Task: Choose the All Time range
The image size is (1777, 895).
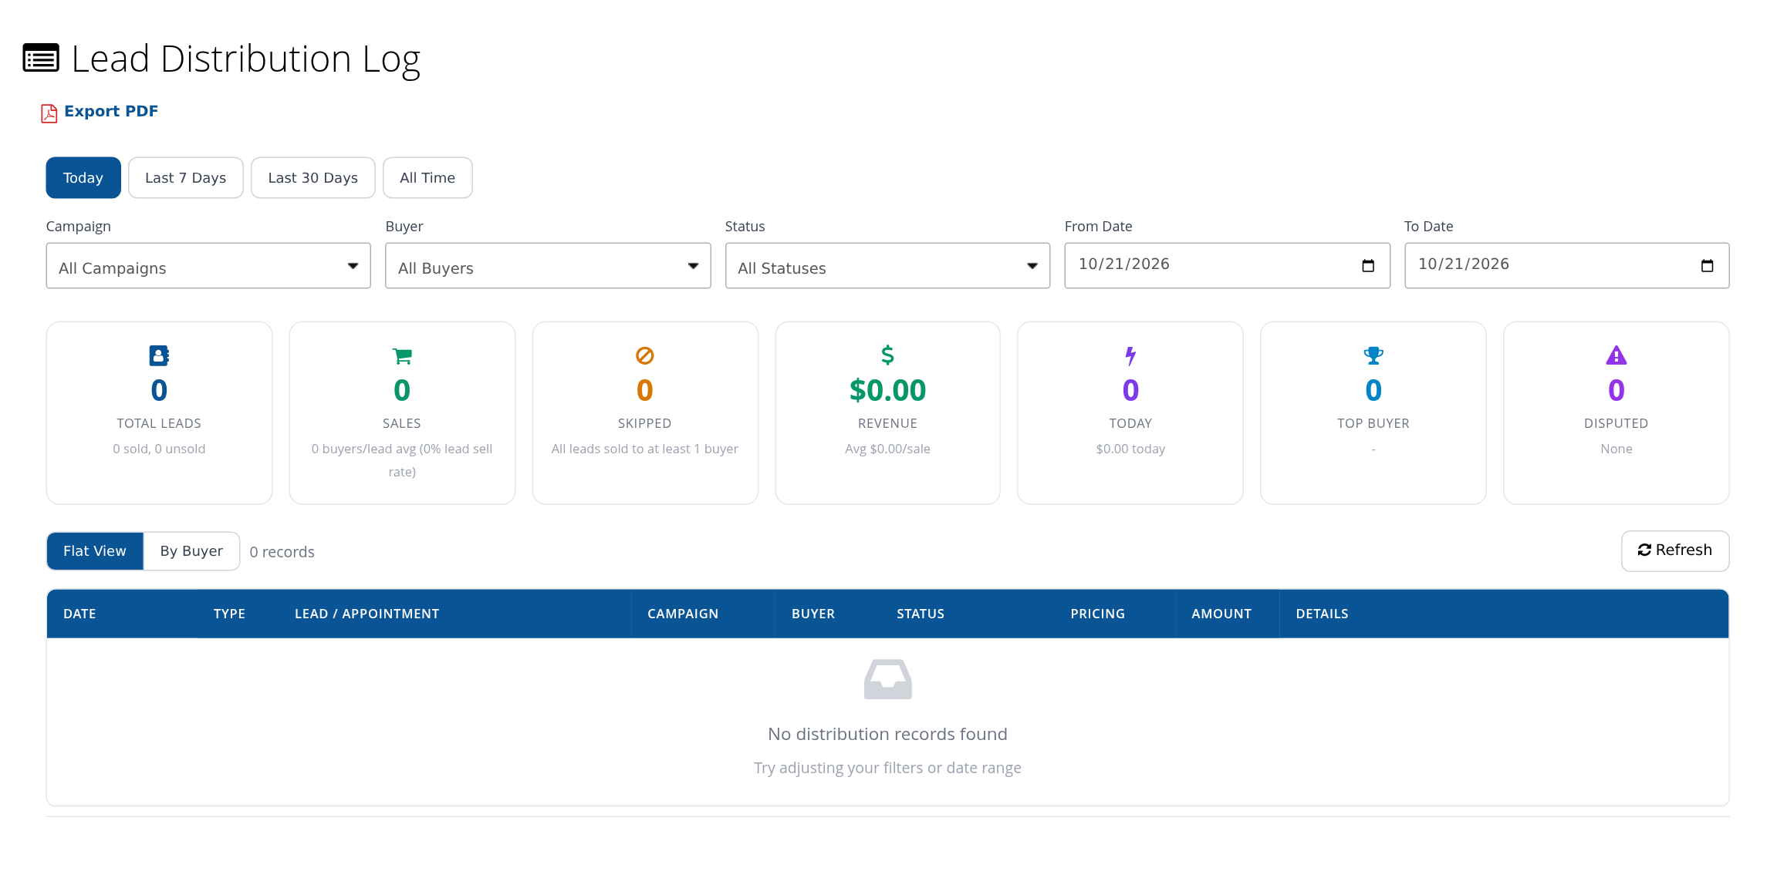Action: pos(427,178)
